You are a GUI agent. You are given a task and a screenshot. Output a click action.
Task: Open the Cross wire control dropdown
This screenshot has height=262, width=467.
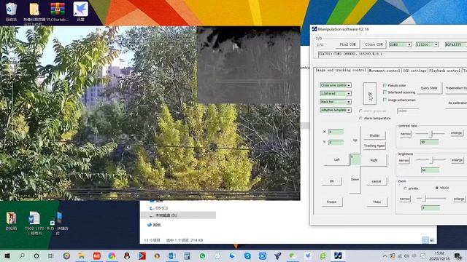pos(336,85)
